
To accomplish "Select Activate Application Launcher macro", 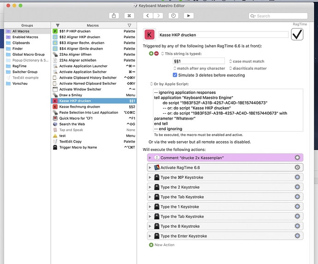I will [94, 66].
